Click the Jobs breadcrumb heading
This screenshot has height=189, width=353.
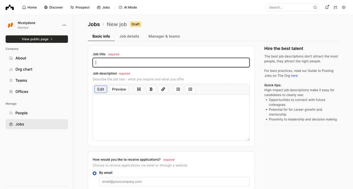click(94, 24)
